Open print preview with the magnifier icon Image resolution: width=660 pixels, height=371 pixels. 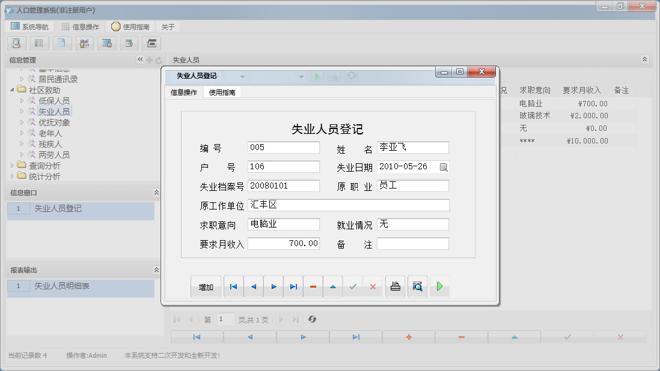click(x=417, y=287)
